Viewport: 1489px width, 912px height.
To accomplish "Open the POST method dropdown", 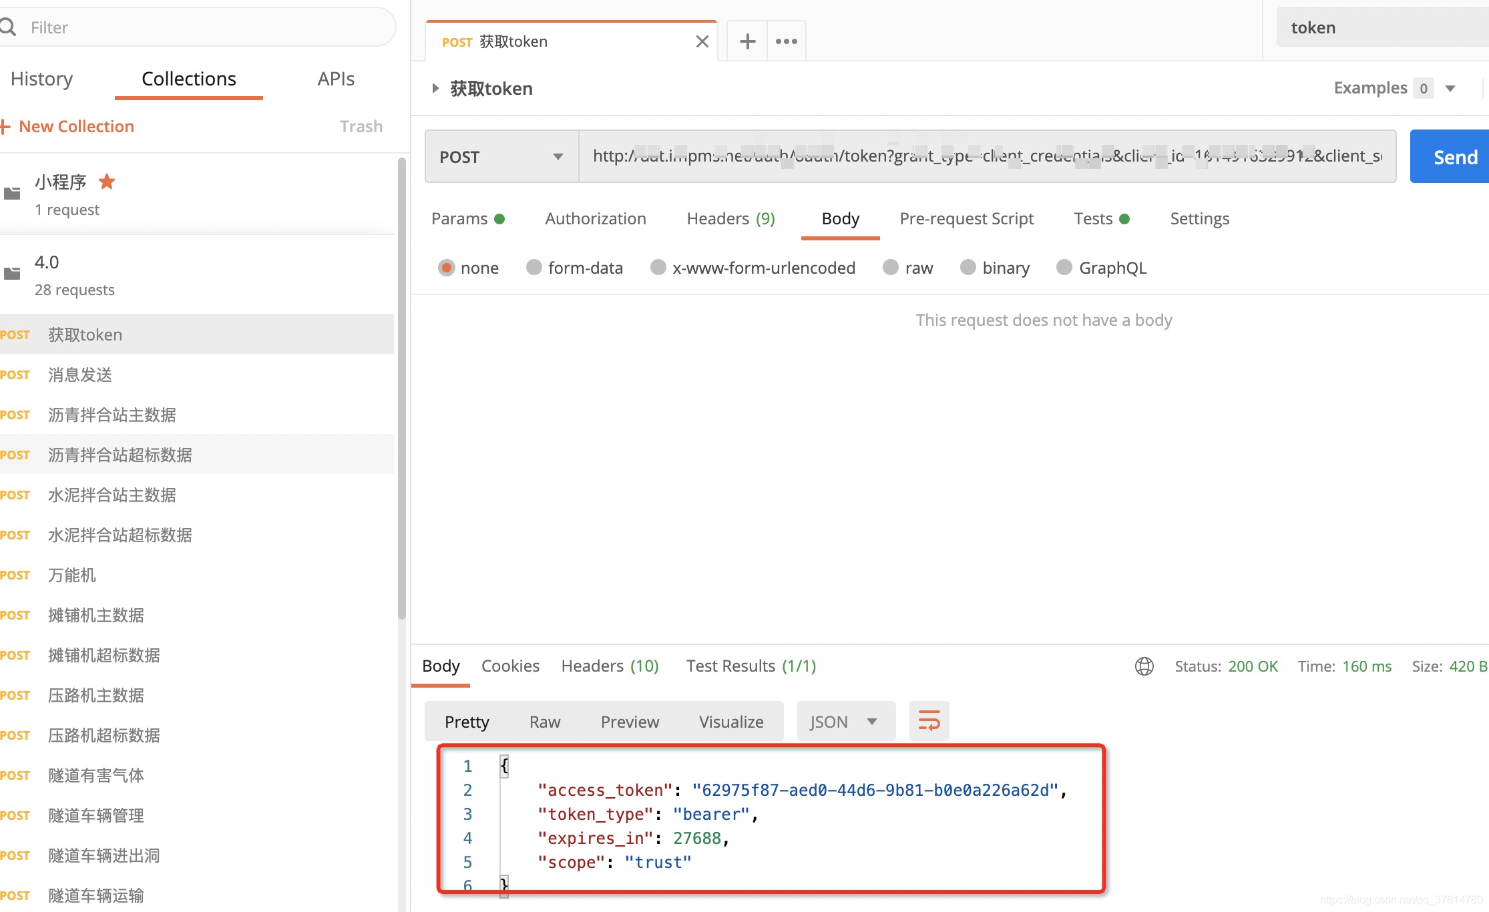I will coord(501,157).
